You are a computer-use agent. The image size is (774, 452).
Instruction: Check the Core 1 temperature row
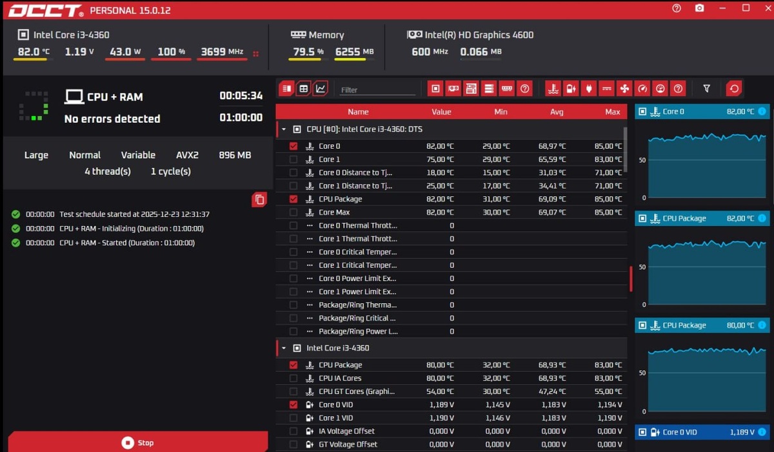[x=293, y=159]
